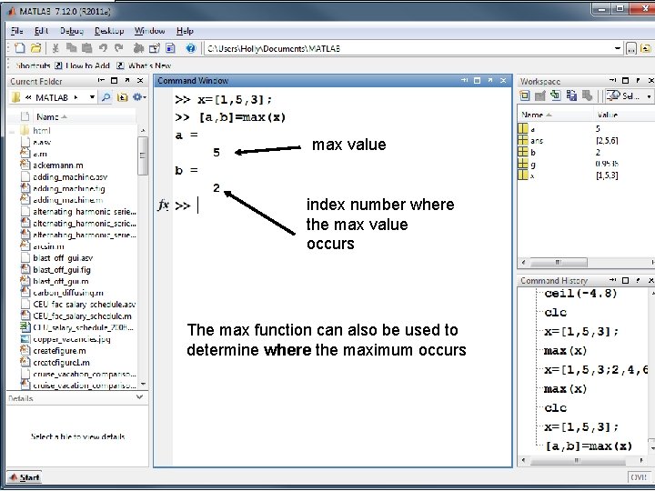
Task: Open the Profiler toolbar icon
Action: tap(170, 48)
